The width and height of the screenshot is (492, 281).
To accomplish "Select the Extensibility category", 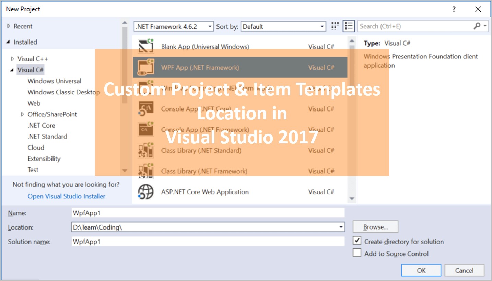I will pos(44,159).
